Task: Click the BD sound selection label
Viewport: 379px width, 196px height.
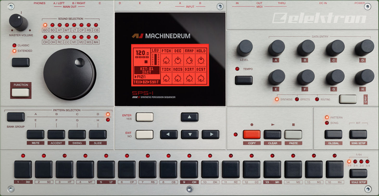Action: (x=45, y=30)
